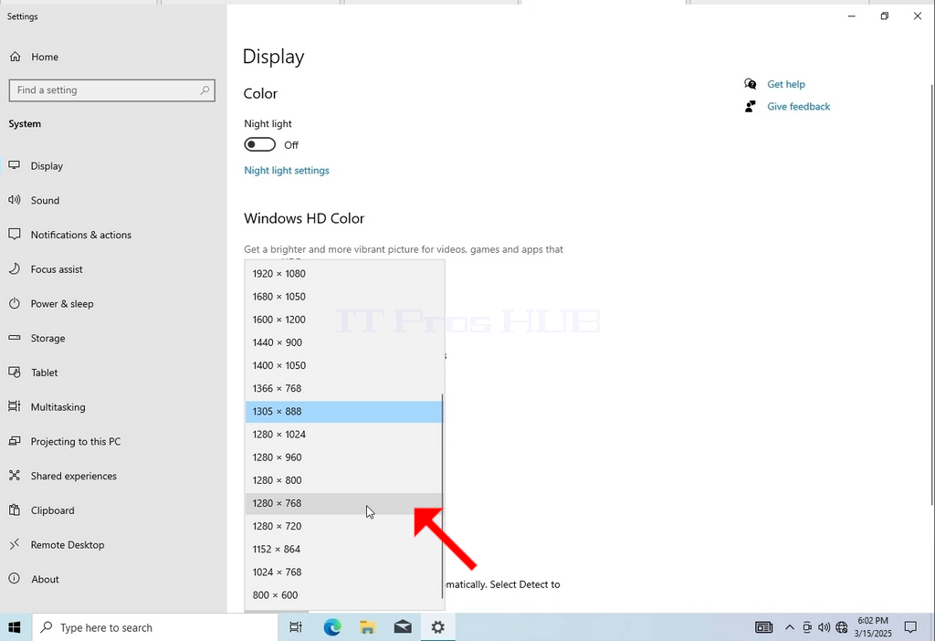The image size is (935, 641).
Task: Choose 1680 × 1050 resolution
Action: click(x=344, y=297)
